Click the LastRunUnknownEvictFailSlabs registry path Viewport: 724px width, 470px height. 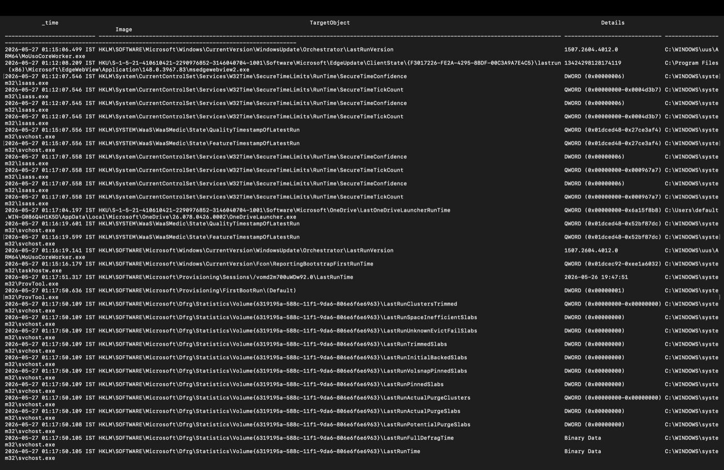(x=288, y=331)
